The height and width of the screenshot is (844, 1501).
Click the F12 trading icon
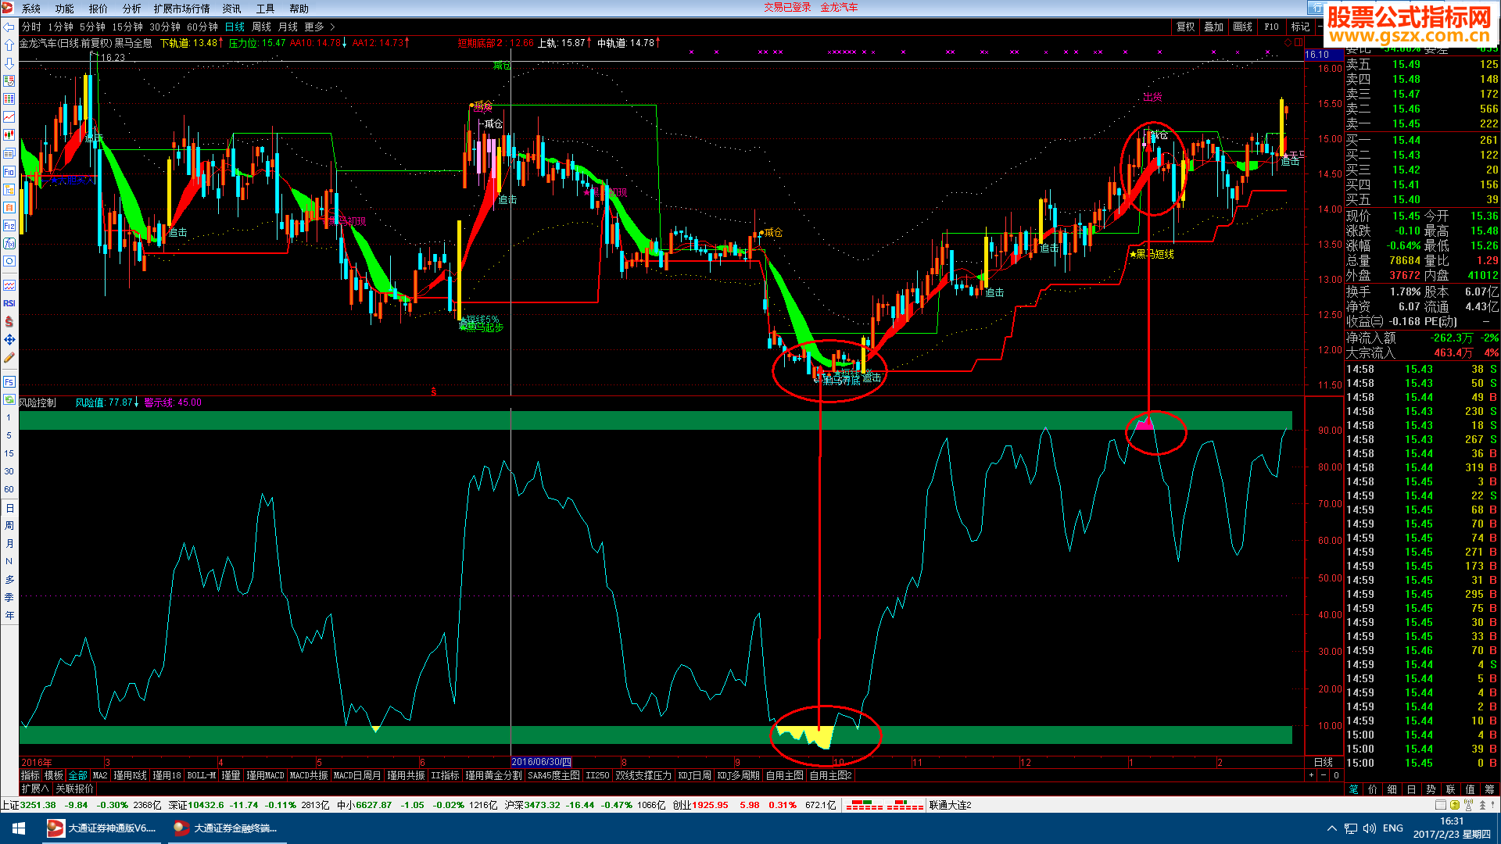point(9,225)
